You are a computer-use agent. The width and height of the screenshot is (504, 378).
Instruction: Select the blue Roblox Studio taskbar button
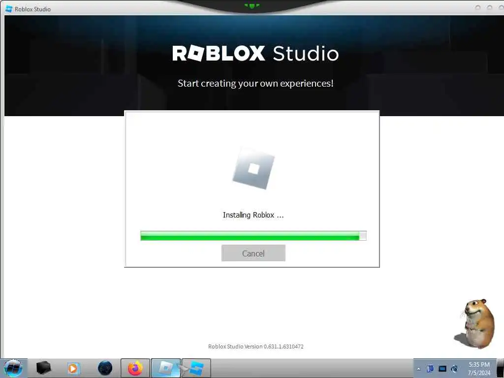pos(196,368)
